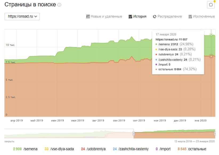Click the закрыть link under the chart
Viewport: 219px width, 155px height.
(9, 141)
